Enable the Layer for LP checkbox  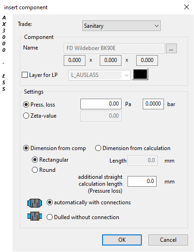tap(24, 75)
